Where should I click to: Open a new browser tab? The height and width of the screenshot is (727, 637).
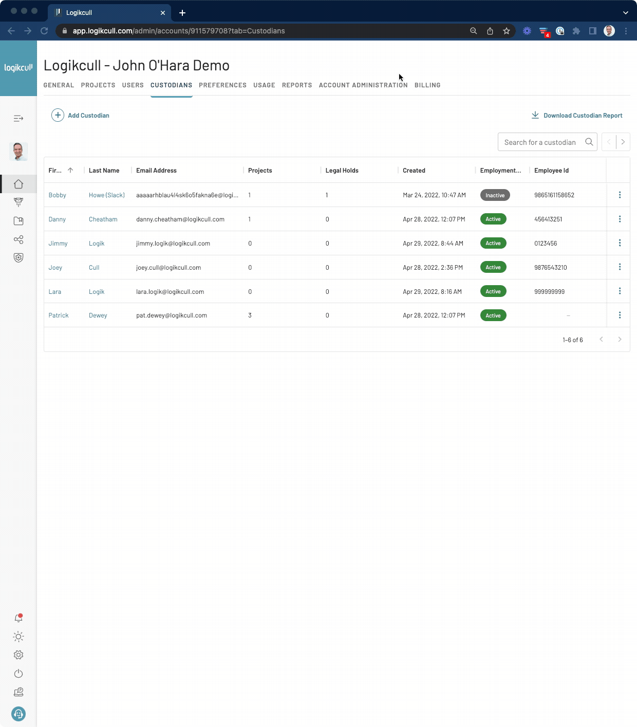[182, 13]
